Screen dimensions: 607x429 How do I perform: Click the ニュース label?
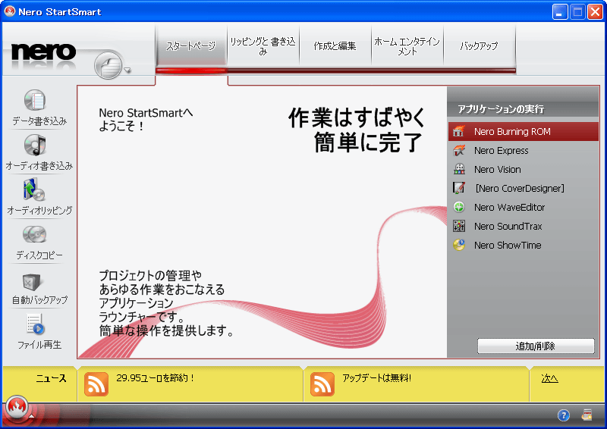click(x=51, y=378)
